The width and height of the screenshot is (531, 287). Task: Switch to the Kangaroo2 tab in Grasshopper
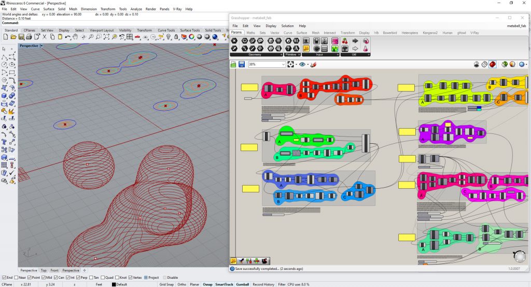430,33
